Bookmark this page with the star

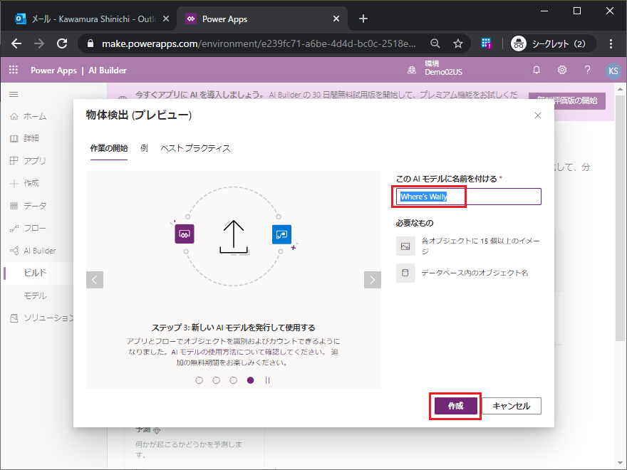[458, 43]
